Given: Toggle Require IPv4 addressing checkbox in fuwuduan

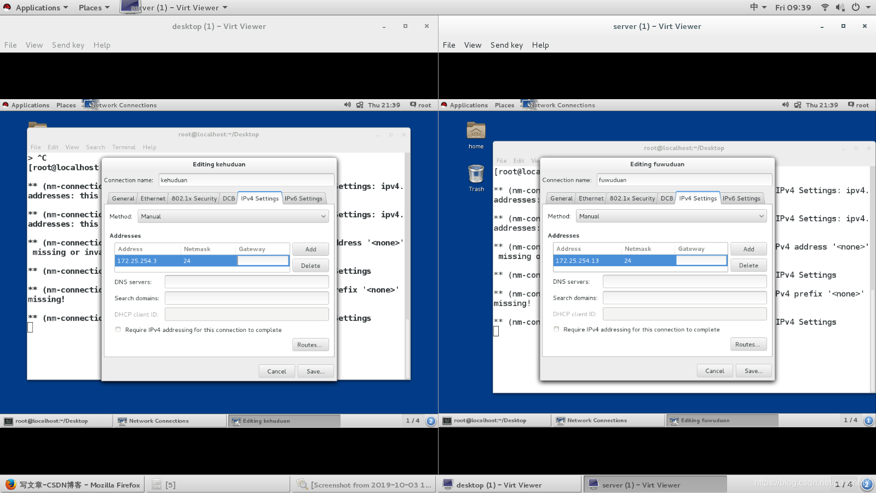Looking at the screenshot, I should [556, 329].
